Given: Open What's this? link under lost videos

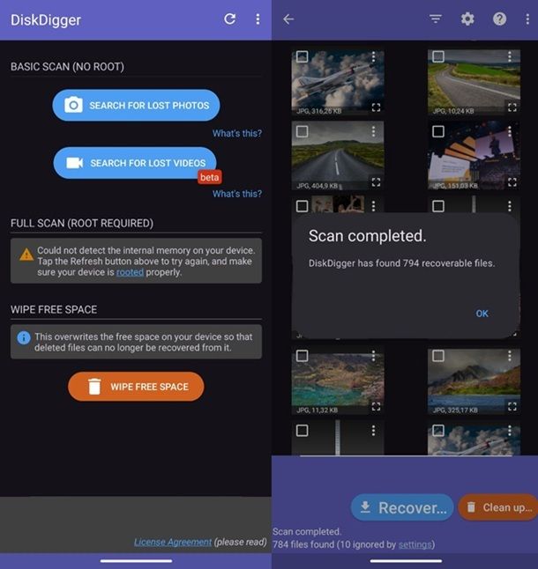Looking at the screenshot, I should point(237,194).
